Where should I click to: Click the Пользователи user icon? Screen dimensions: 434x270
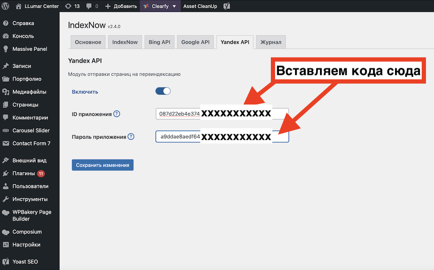click(6, 186)
